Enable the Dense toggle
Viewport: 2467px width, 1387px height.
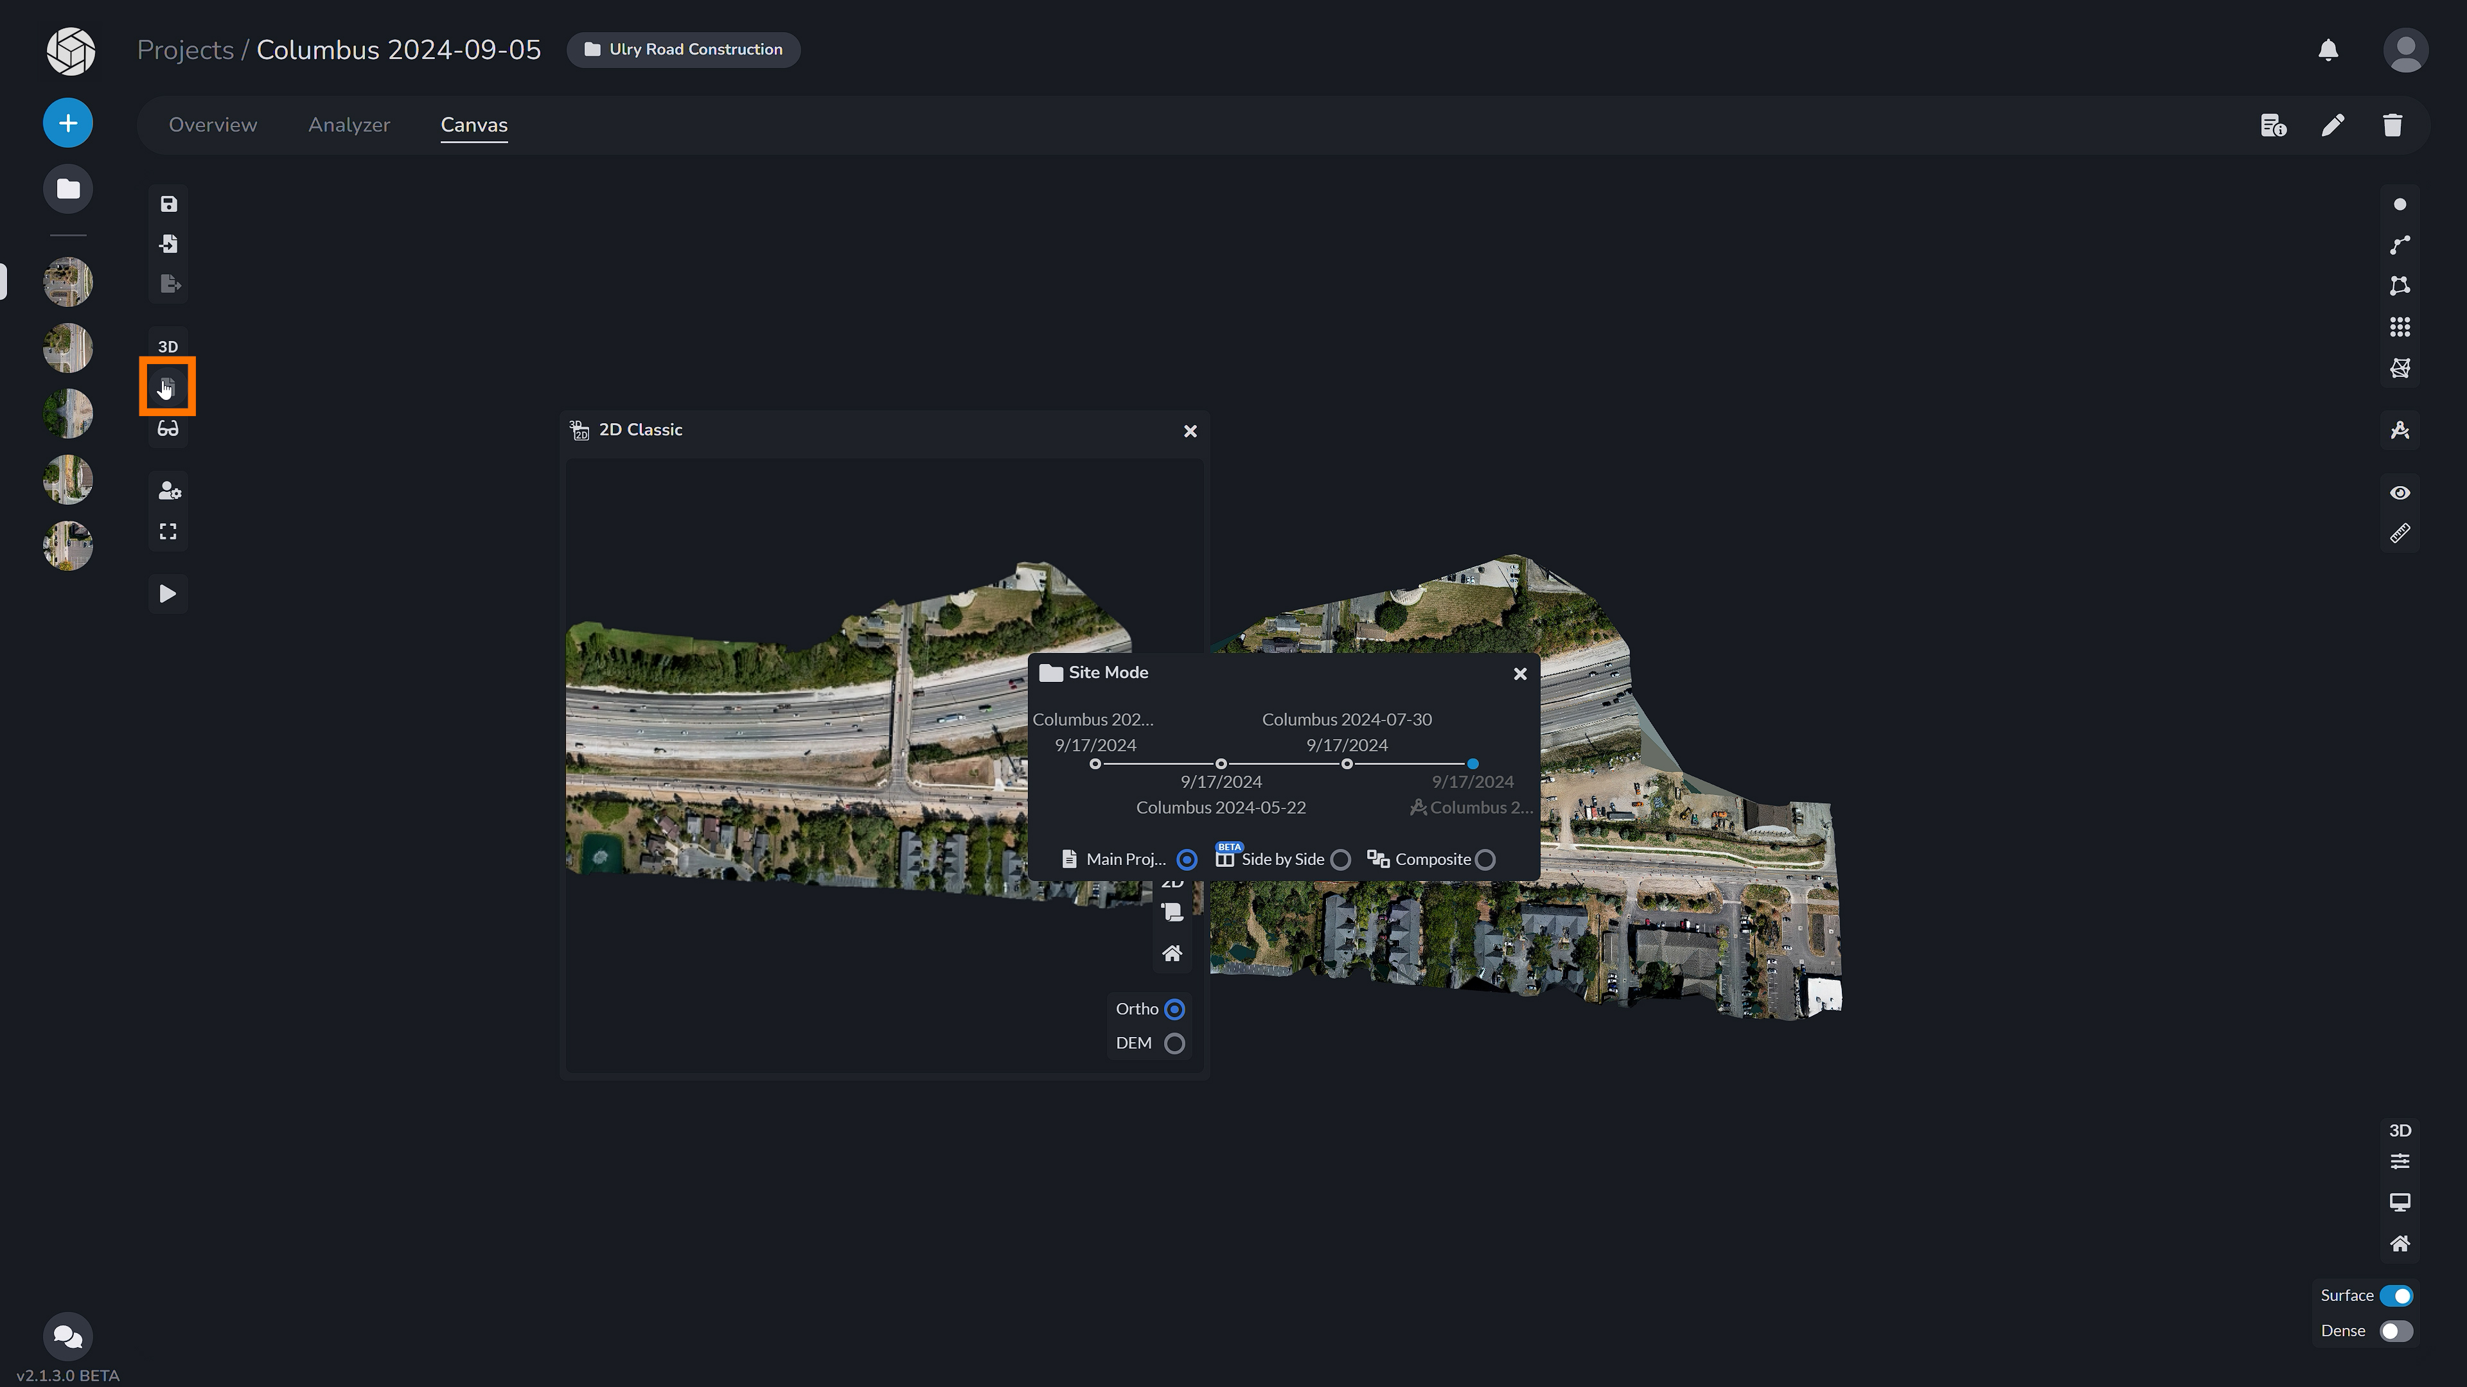pyautogui.click(x=2395, y=1330)
